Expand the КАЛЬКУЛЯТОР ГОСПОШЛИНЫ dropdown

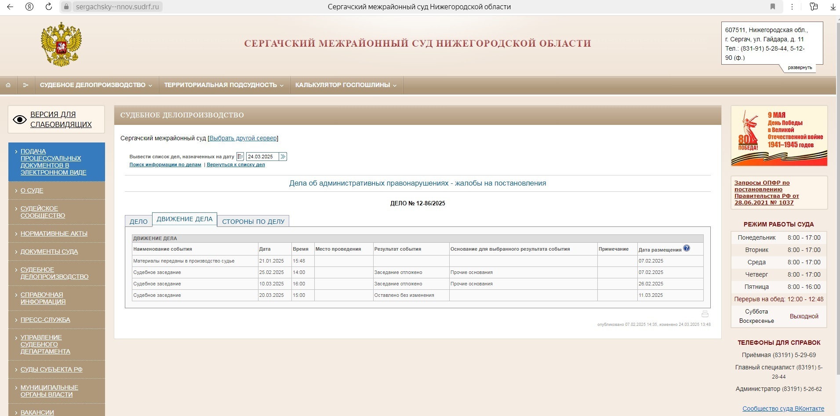click(345, 85)
